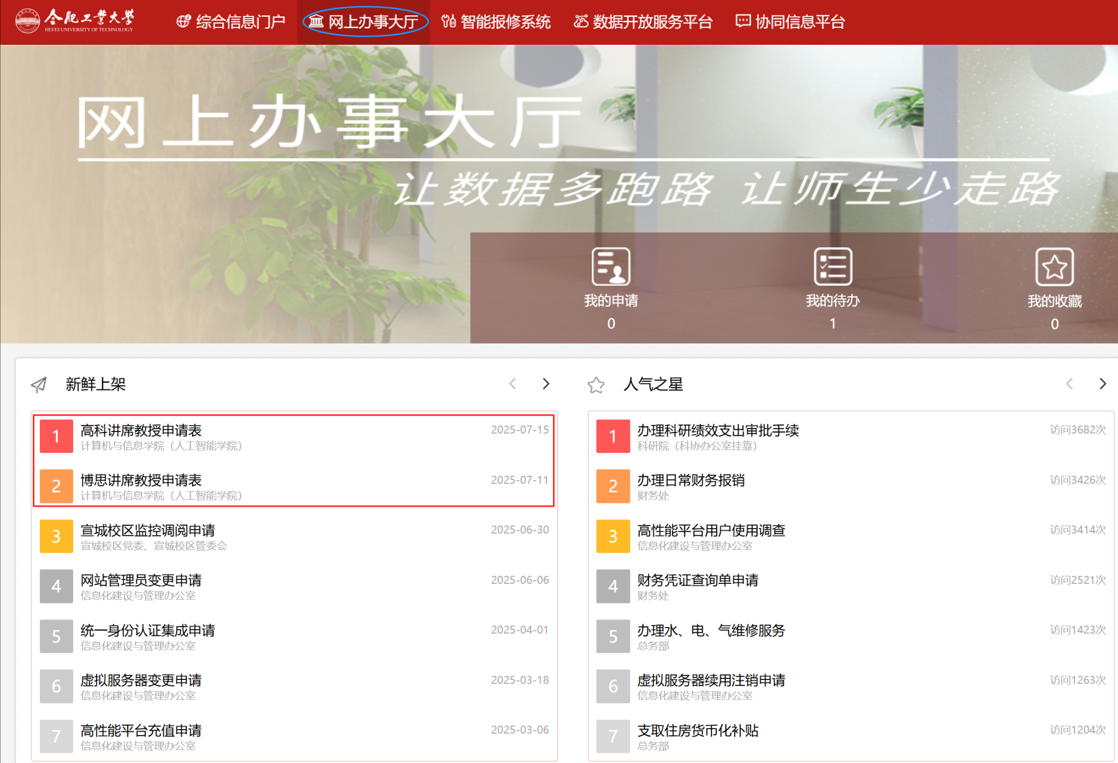Image resolution: width=1118 pixels, height=763 pixels.
Task: Open the 宣城校区监控调阅申请 entry
Action: point(148,530)
